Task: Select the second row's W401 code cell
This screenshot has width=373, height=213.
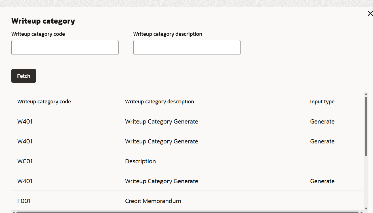Action: click(25, 141)
